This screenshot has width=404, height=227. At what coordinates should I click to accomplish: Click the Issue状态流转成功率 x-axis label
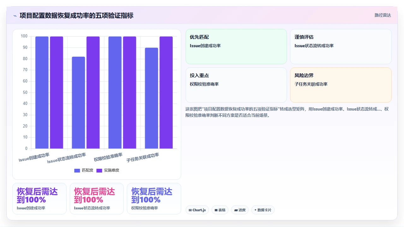point(67,158)
